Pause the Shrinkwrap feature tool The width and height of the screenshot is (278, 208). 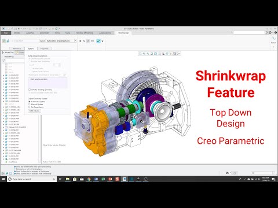(80, 41)
